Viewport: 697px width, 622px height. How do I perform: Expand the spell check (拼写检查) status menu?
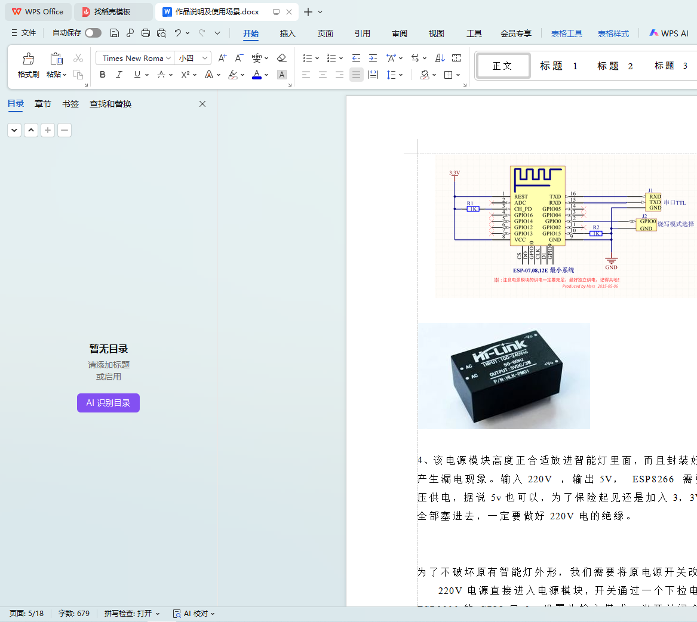pyautogui.click(x=132, y=613)
